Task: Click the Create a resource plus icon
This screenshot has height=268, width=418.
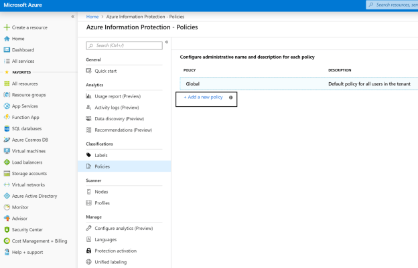Action: tap(7, 27)
